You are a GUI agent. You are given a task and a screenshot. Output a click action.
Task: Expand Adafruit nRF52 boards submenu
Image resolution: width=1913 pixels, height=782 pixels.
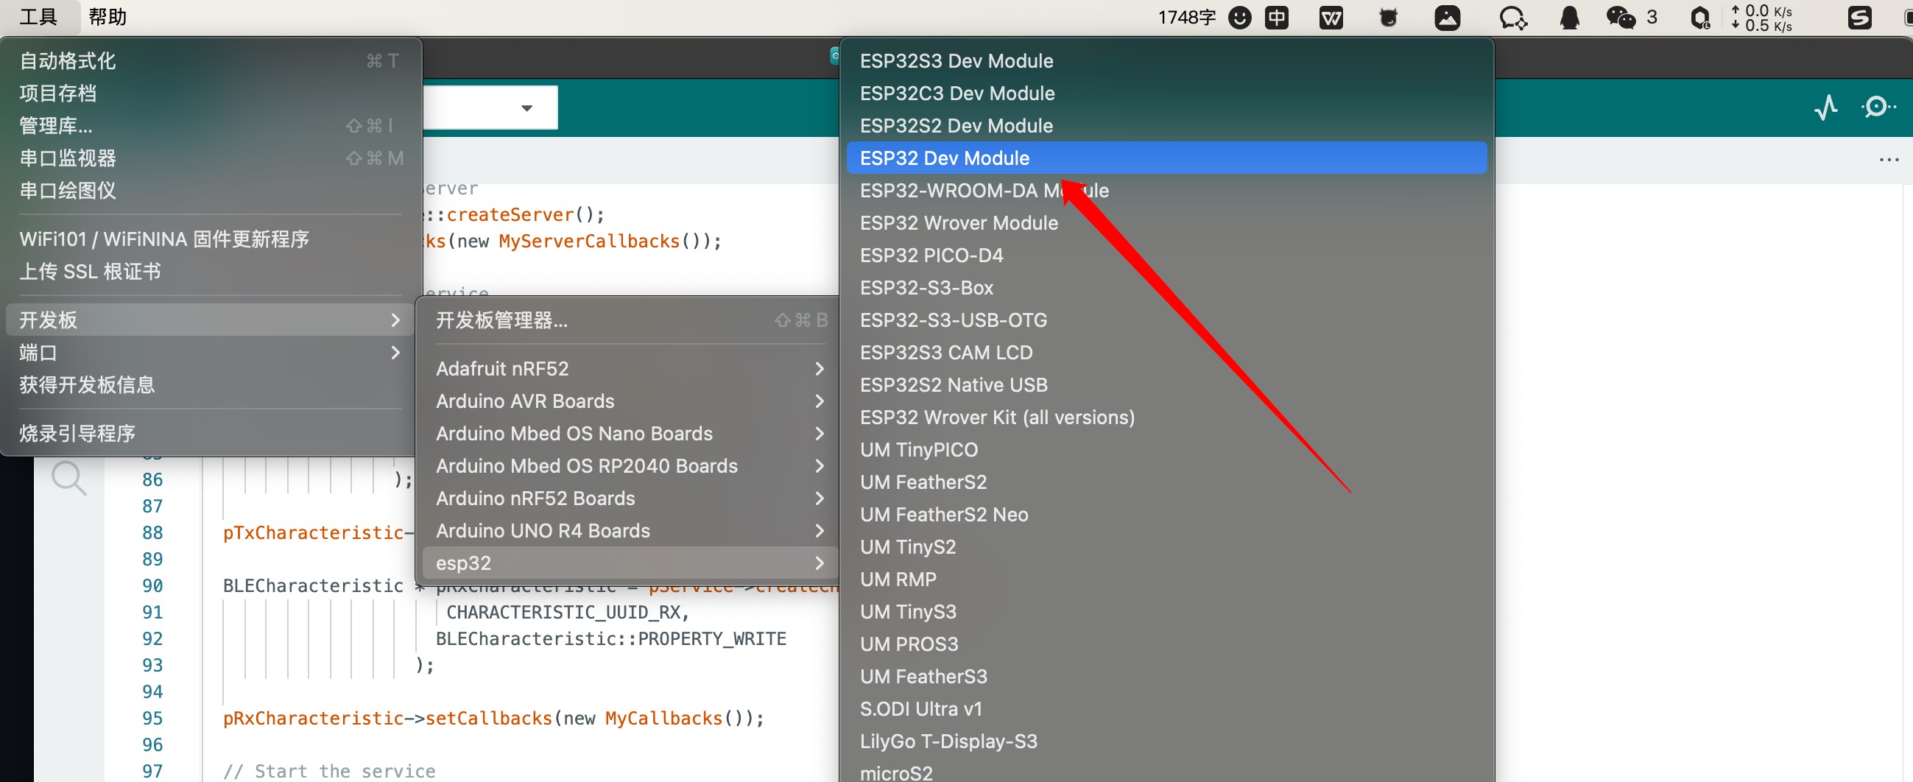click(x=630, y=368)
